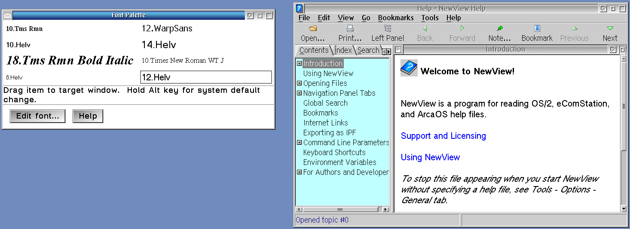Select Using NewView in contents tree
This screenshot has height=229, width=630.
click(328, 73)
